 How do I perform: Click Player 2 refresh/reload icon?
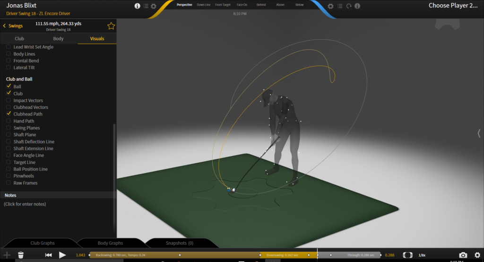(x=349, y=6)
